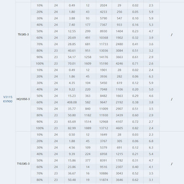Viewport: 184px width, 184px height.
Task: Click the slash in the HQ1050-3 row
Action: click(x=172, y=99)
